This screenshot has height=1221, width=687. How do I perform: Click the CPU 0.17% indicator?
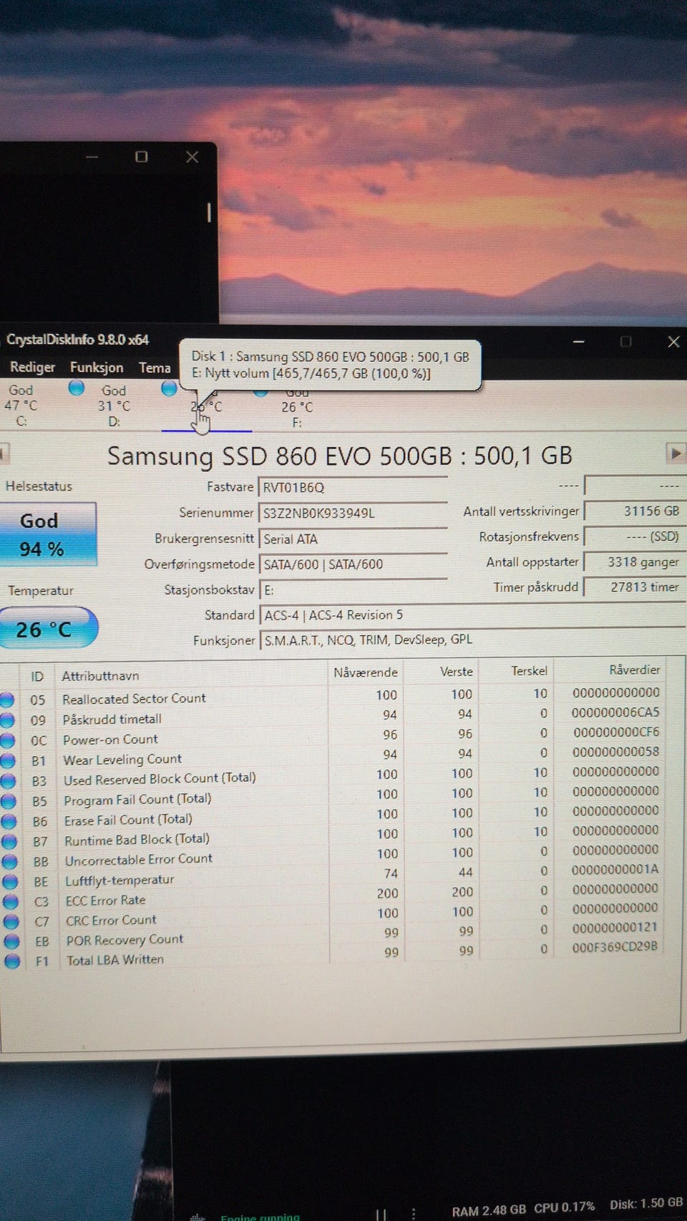tap(564, 1207)
